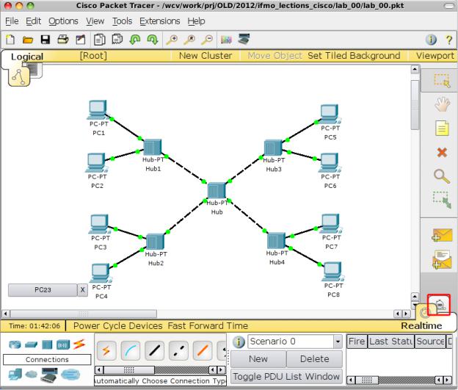Viewport: 458px width, 390px height.
Task: Choose Copper Straight-Through solid black cable
Action: point(155,350)
